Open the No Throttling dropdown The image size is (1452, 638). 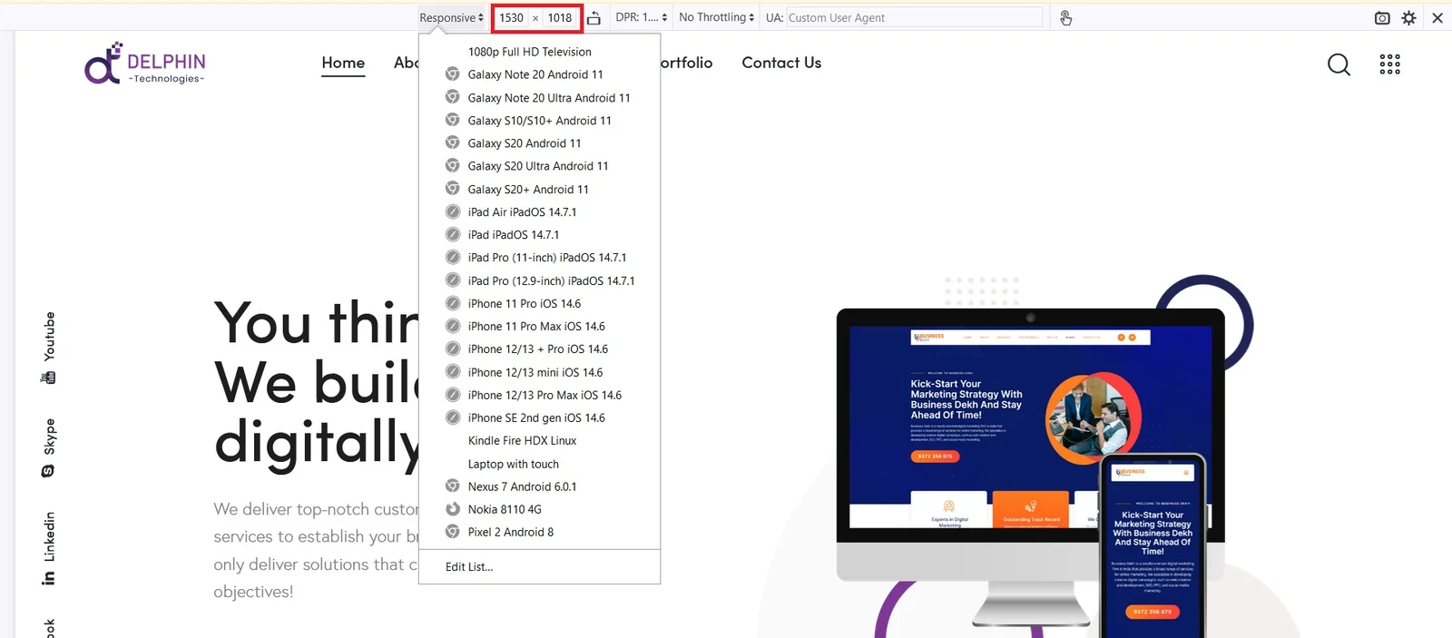coord(716,17)
